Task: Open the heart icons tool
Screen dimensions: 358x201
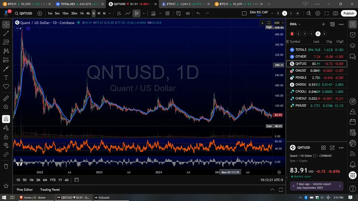Action: click(6, 86)
